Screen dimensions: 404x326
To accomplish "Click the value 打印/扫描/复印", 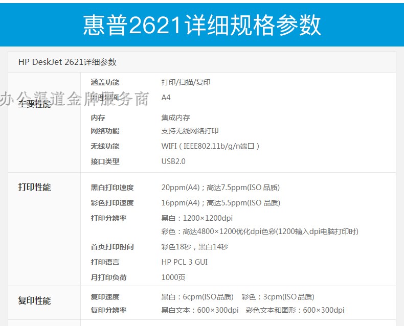I will click(186, 82).
